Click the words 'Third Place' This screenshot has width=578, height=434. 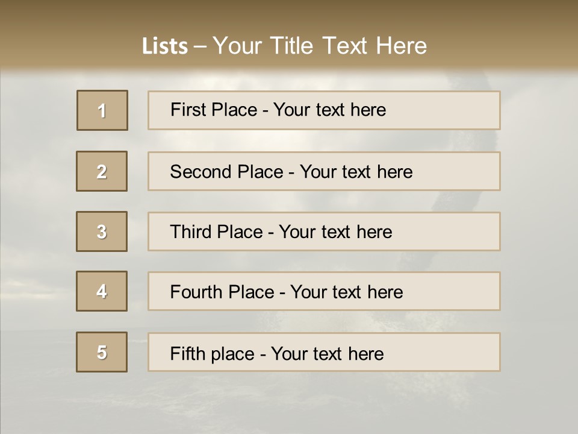[217, 231]
